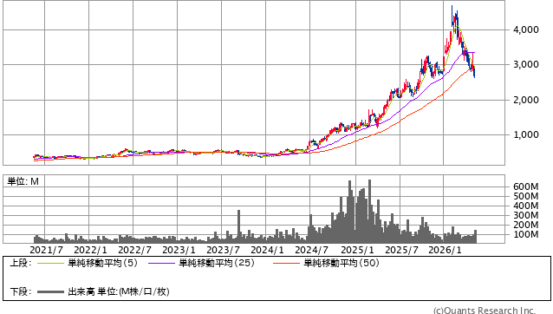The image size is (553, 314).
Task: Click the 上段: legend label
Action: [21, 263]
